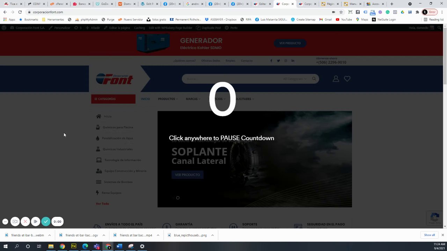Open the MARCAS dropdown menu
Screen dimensions: 447x251
(193, 99)
